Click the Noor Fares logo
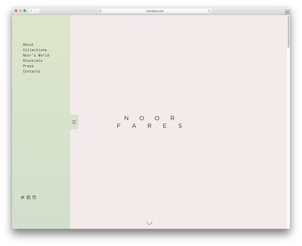Screen dimensions: 302x246 coord(149,122)
